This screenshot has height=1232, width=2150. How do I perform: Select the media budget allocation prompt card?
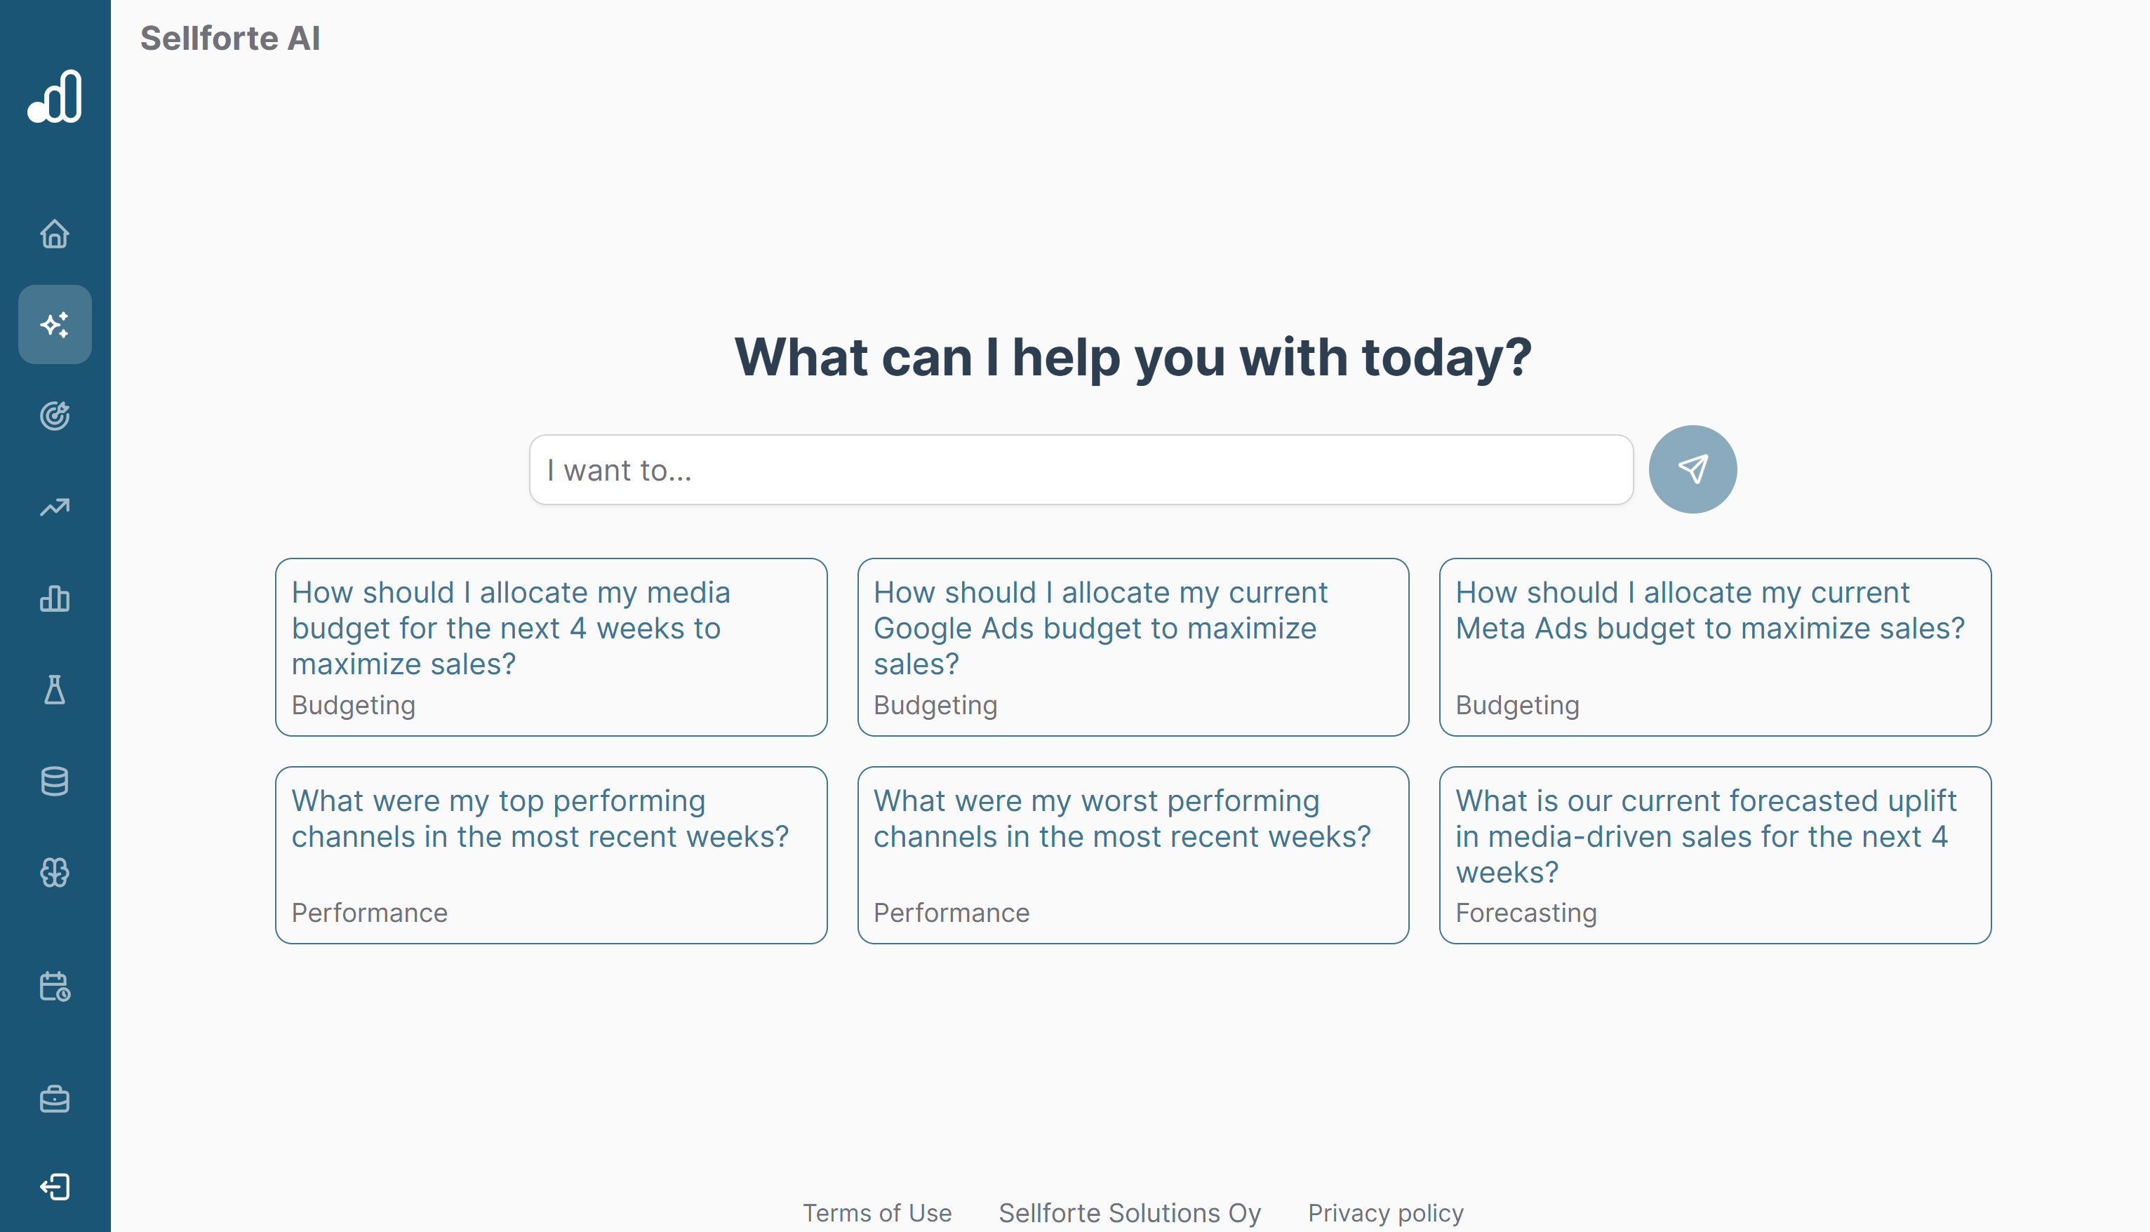pos(550,648)
